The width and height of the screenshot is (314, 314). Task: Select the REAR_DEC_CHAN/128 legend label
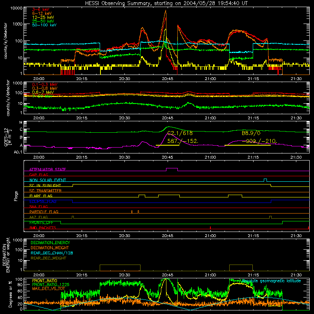pyautogui.click(x=52, y=253)
